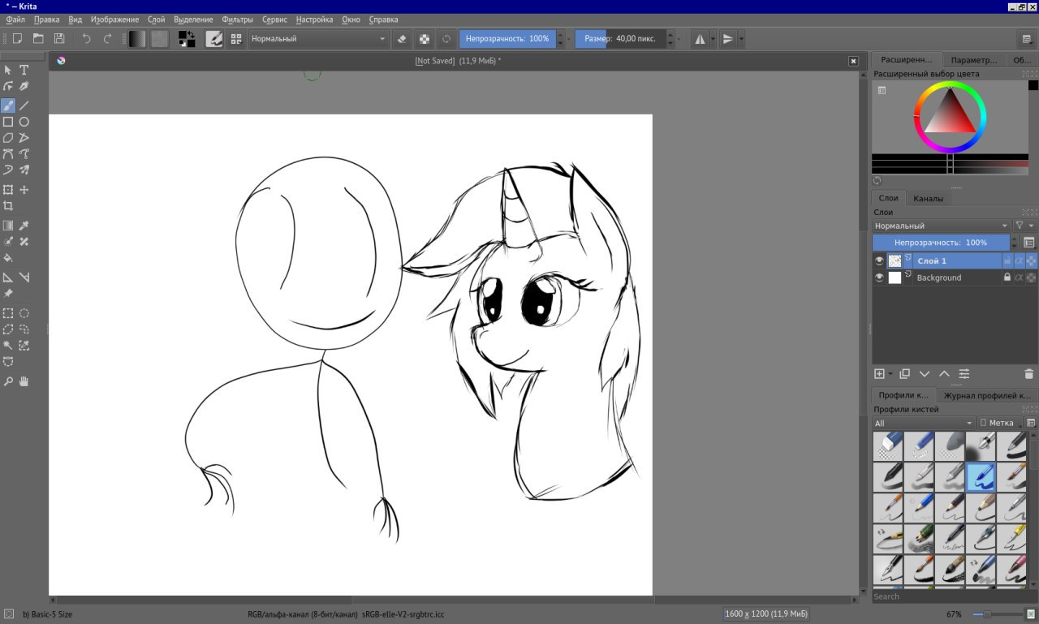Open the Слой menu
Image resolution: width=1039 pixels, height=624 pixels.
157,19
